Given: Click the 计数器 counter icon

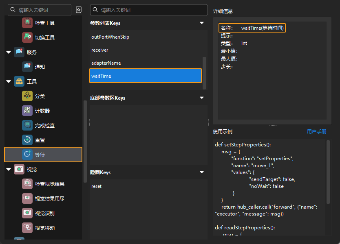Looking at the screenshot, I should (27, 111).
